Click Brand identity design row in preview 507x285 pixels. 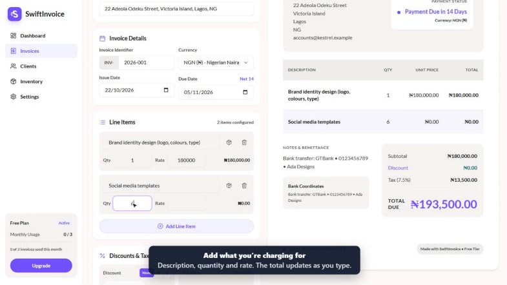383,95
